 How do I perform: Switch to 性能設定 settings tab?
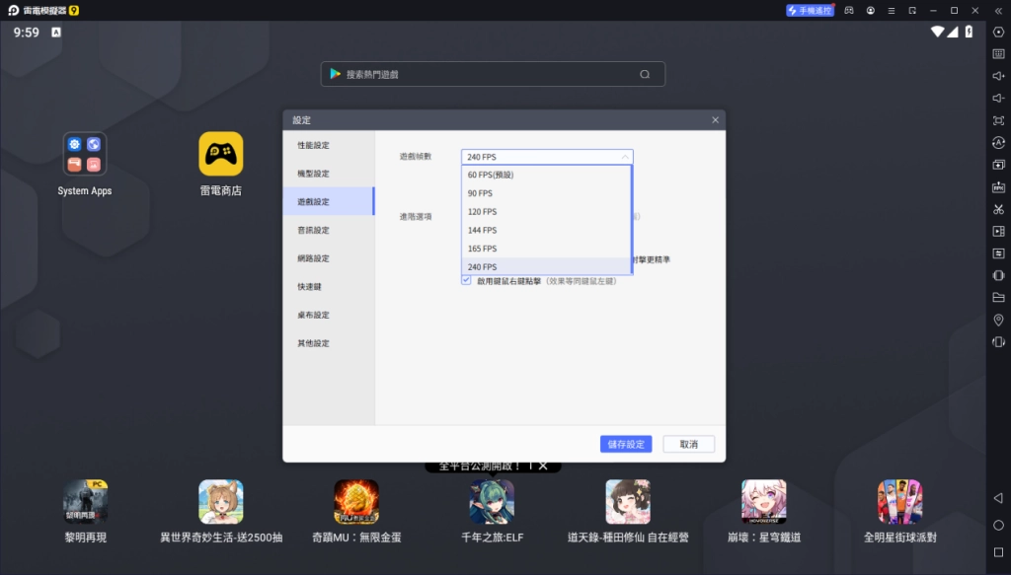click(x=314, y=145)
